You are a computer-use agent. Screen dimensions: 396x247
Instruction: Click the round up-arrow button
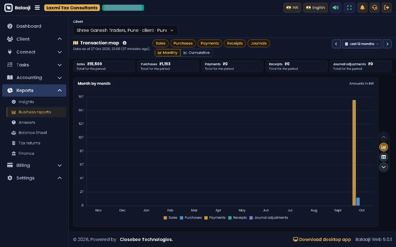pyautogui.click(x=384, y=137)
